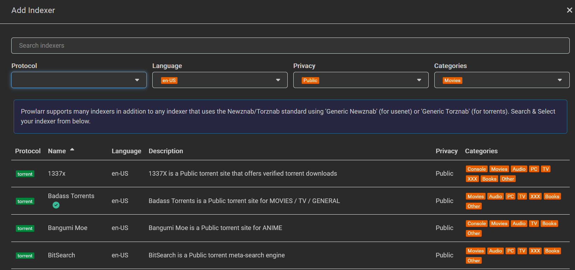Click the torrent badge for Bangumi Moe

coord(25,228)
